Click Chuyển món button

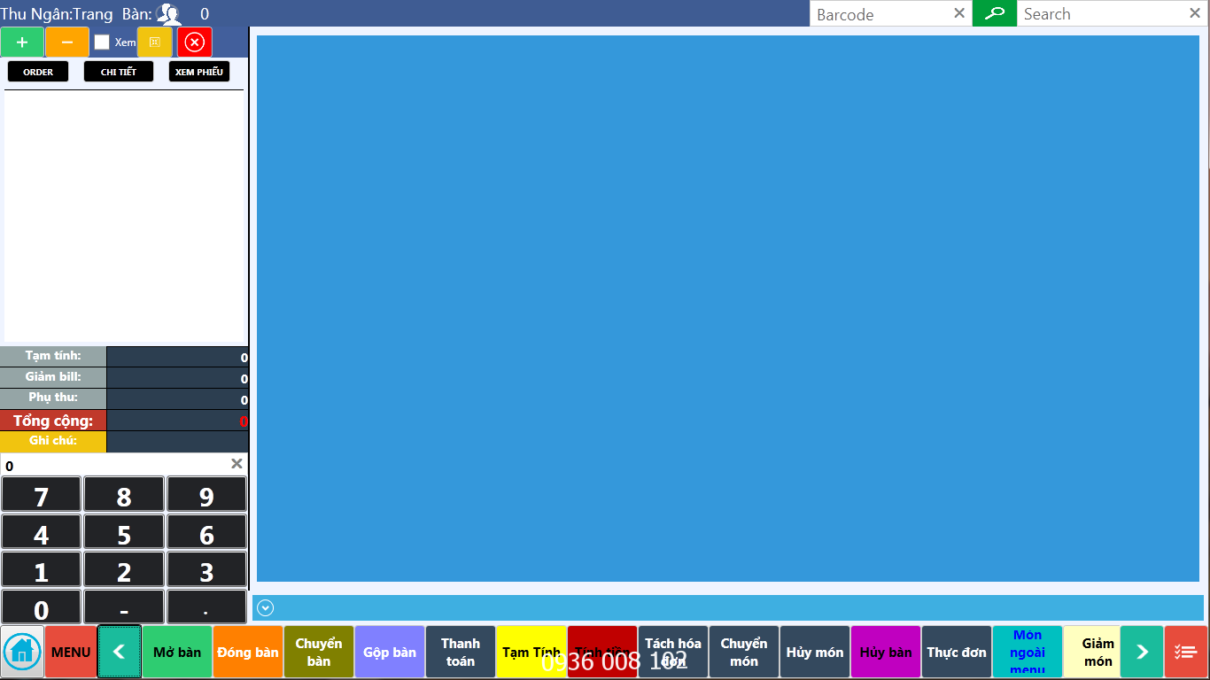(x=744, y=653)
